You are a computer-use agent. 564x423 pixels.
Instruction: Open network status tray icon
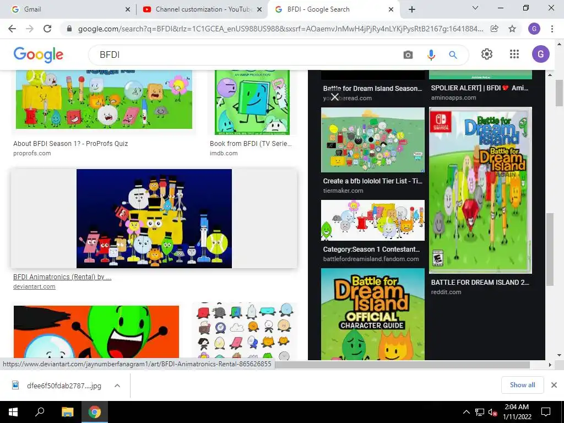[480, 412]
